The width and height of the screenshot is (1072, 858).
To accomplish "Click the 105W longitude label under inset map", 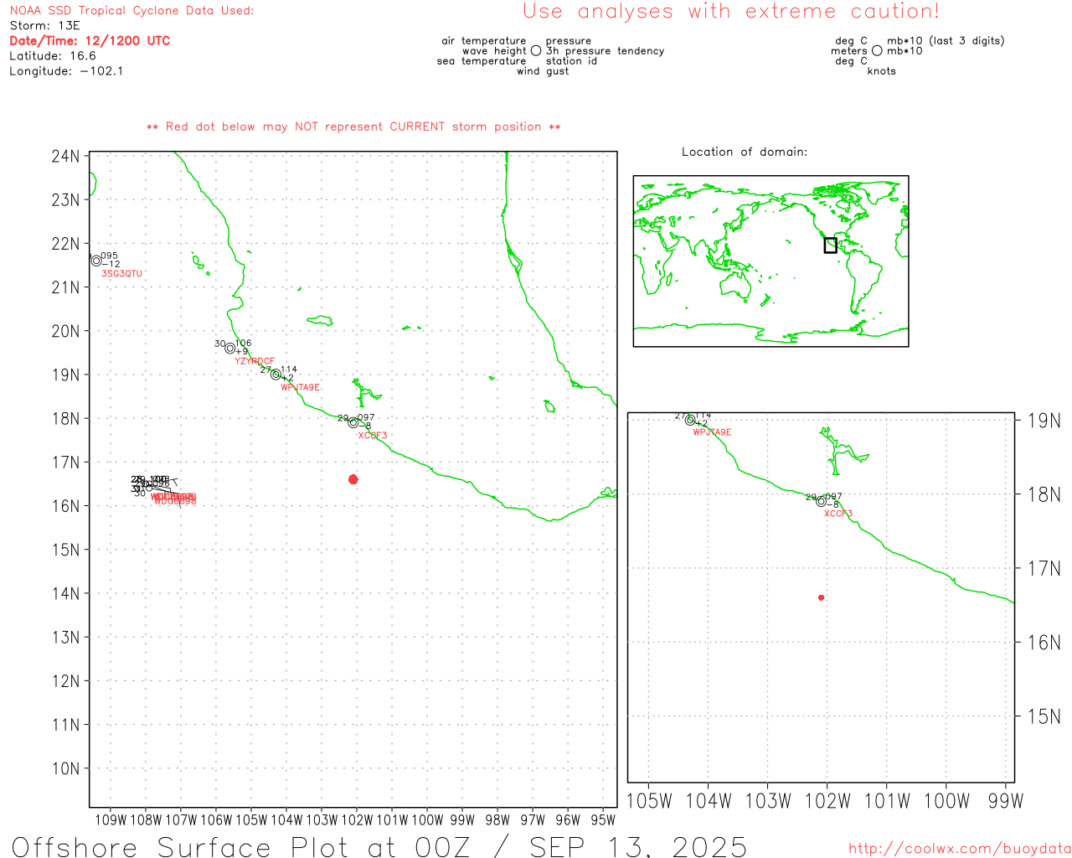I will [x=649, y=801].
